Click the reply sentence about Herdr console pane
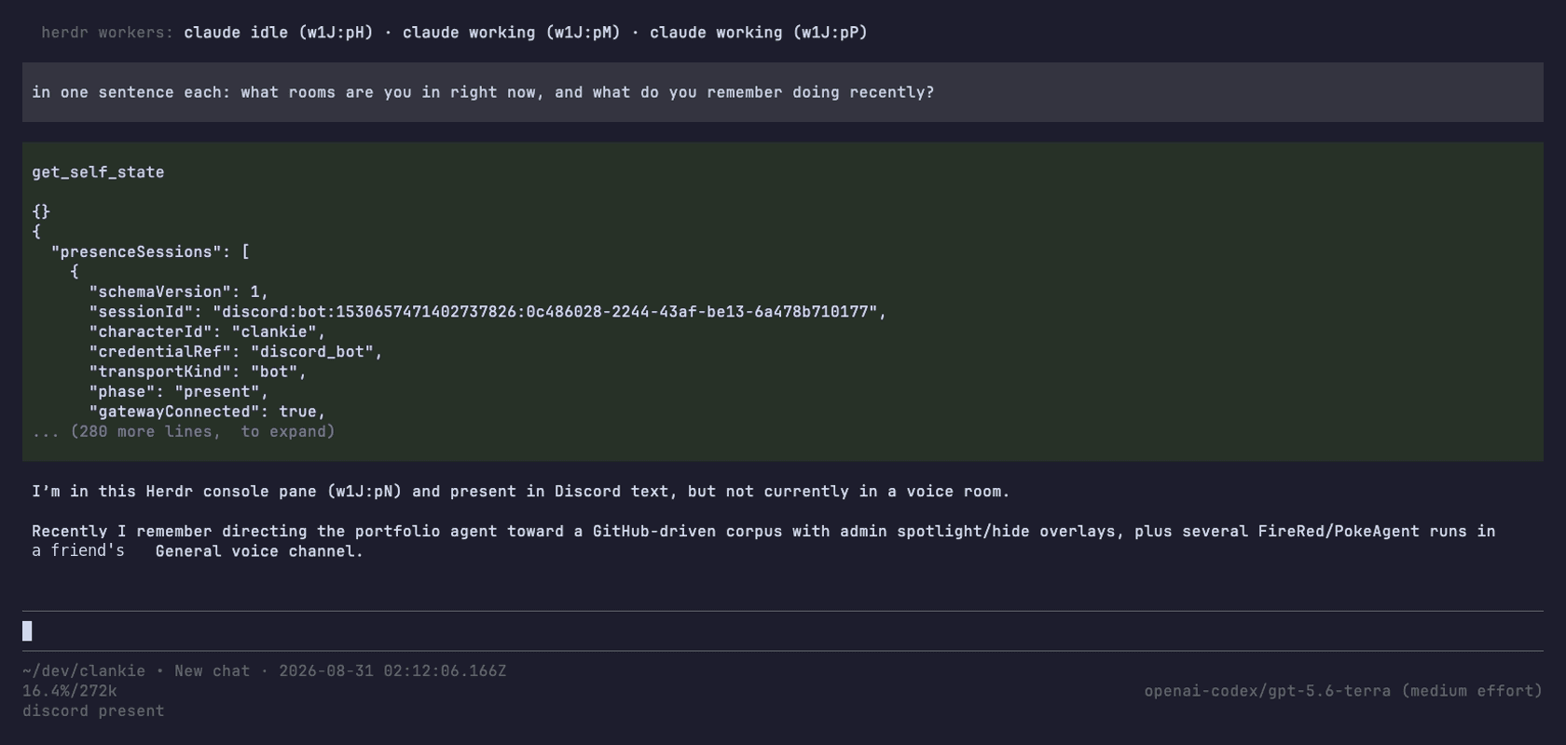The height and width of the screenshot is (745, 1566). point(521,492)
